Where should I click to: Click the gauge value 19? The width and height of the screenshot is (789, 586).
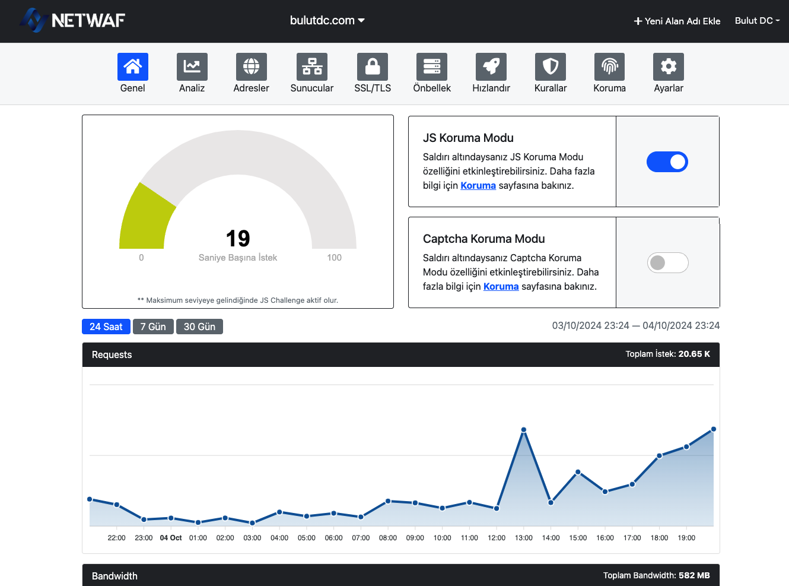click(238, 239)
